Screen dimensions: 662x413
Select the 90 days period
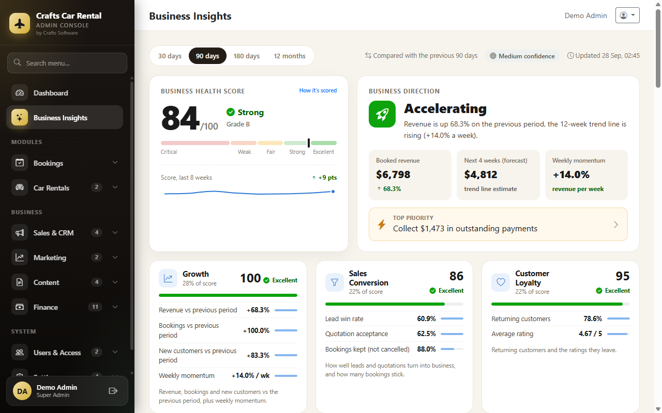pyautogui.click(x=207, y=56)
